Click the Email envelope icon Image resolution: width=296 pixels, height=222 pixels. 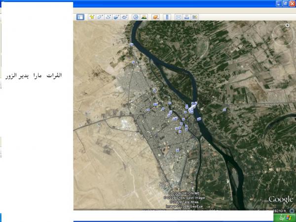point(179,17)
